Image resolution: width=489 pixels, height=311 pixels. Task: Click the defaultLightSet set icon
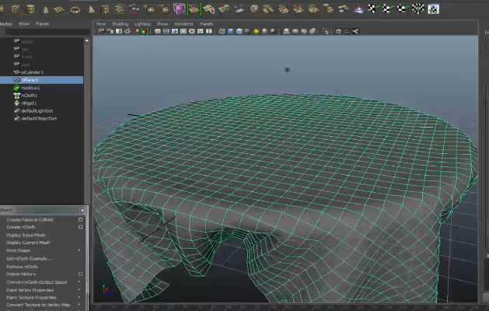coord(16,110)
